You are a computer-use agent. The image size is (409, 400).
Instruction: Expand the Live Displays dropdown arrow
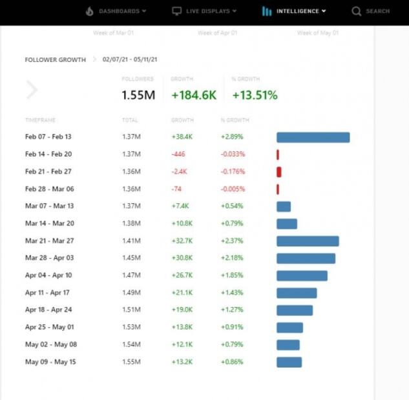pos(234,11)
